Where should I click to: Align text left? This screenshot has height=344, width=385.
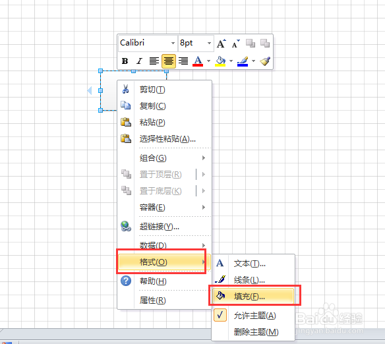pos(154,61)
